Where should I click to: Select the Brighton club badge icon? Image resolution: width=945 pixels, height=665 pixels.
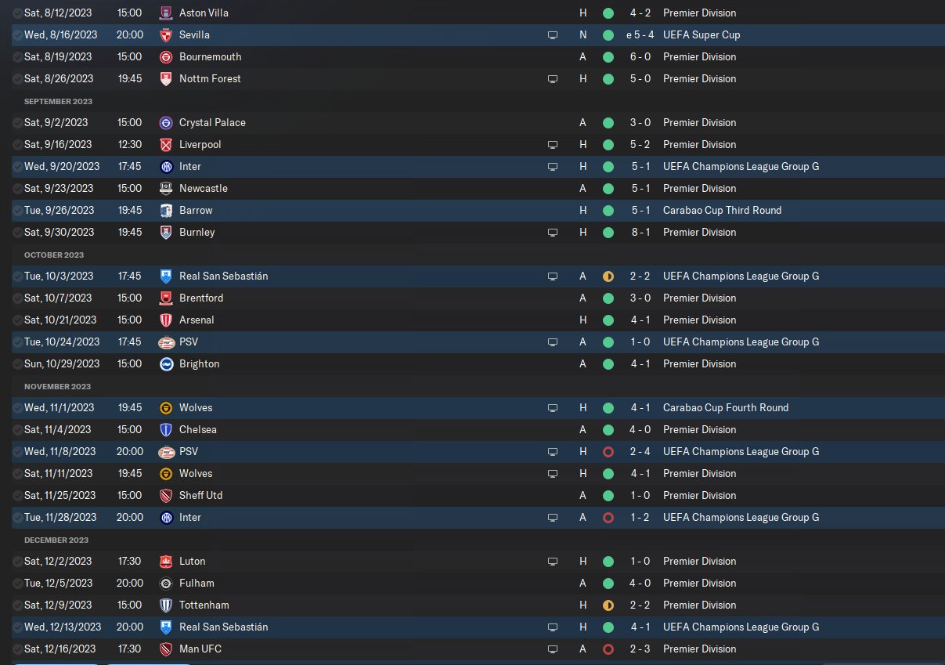coord(165,364)
